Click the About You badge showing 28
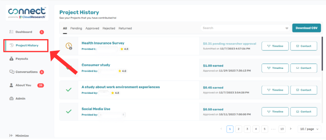 (x=40, y=85)
